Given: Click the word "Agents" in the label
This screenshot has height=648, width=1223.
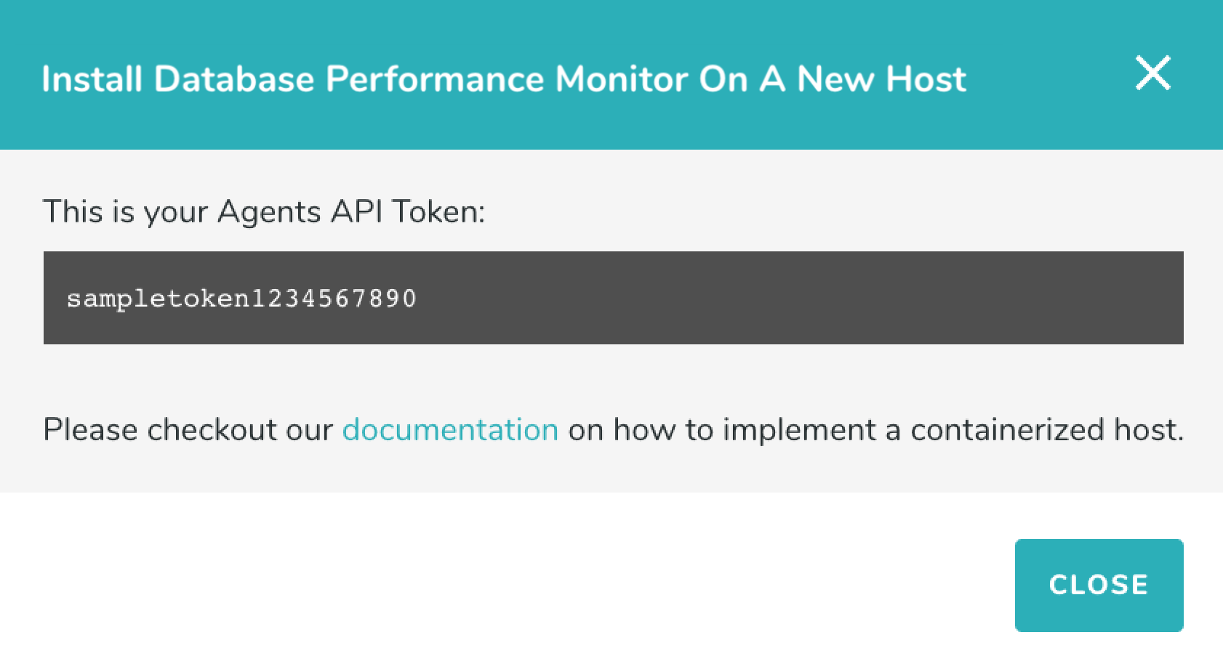Looking at the screenshot, I should point(269,212).
